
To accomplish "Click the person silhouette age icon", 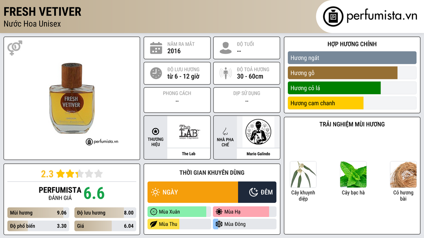I will click(x=226, y=48).
